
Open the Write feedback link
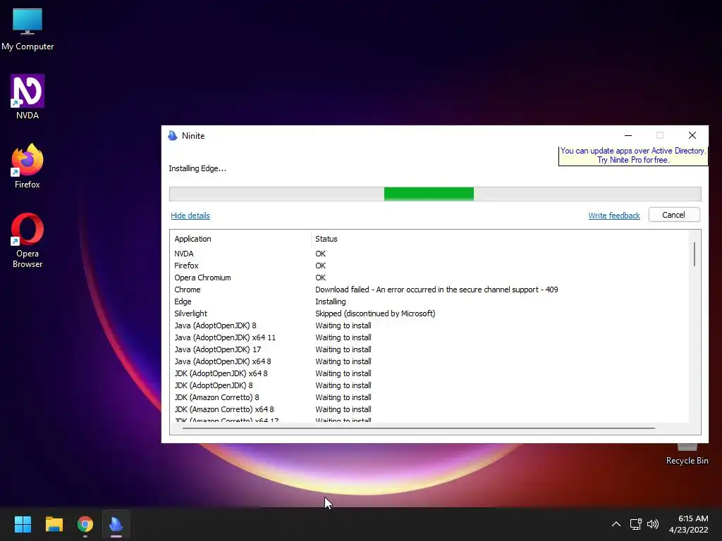pos(614,216)
